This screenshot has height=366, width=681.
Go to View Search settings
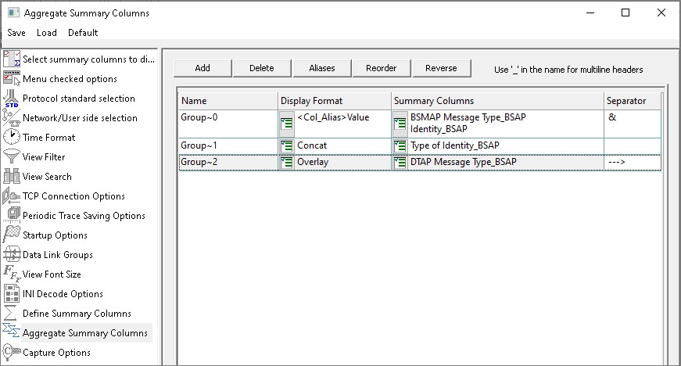click(x=47, y=176)
